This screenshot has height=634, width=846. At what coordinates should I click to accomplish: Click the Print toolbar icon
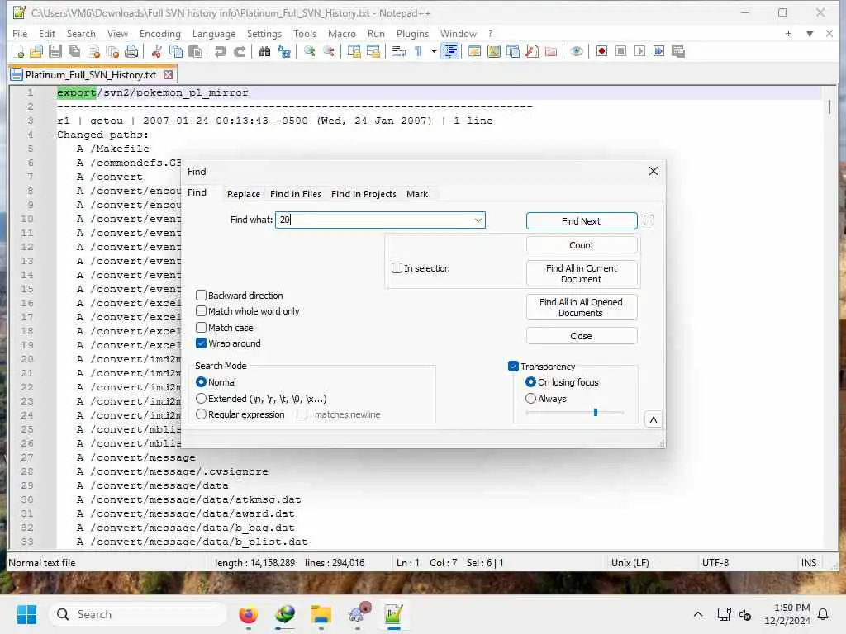click(x=131, y=52)
